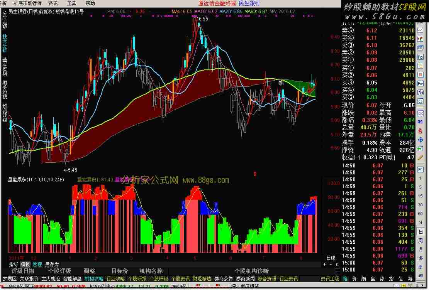
Task: Open the 综合资讯 bottom tab
Action: pos(267,279)
